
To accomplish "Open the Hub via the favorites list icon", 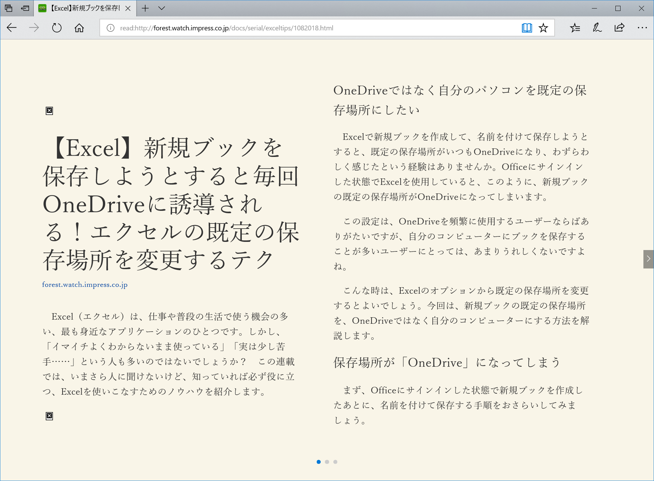I will tap(575, 28).
